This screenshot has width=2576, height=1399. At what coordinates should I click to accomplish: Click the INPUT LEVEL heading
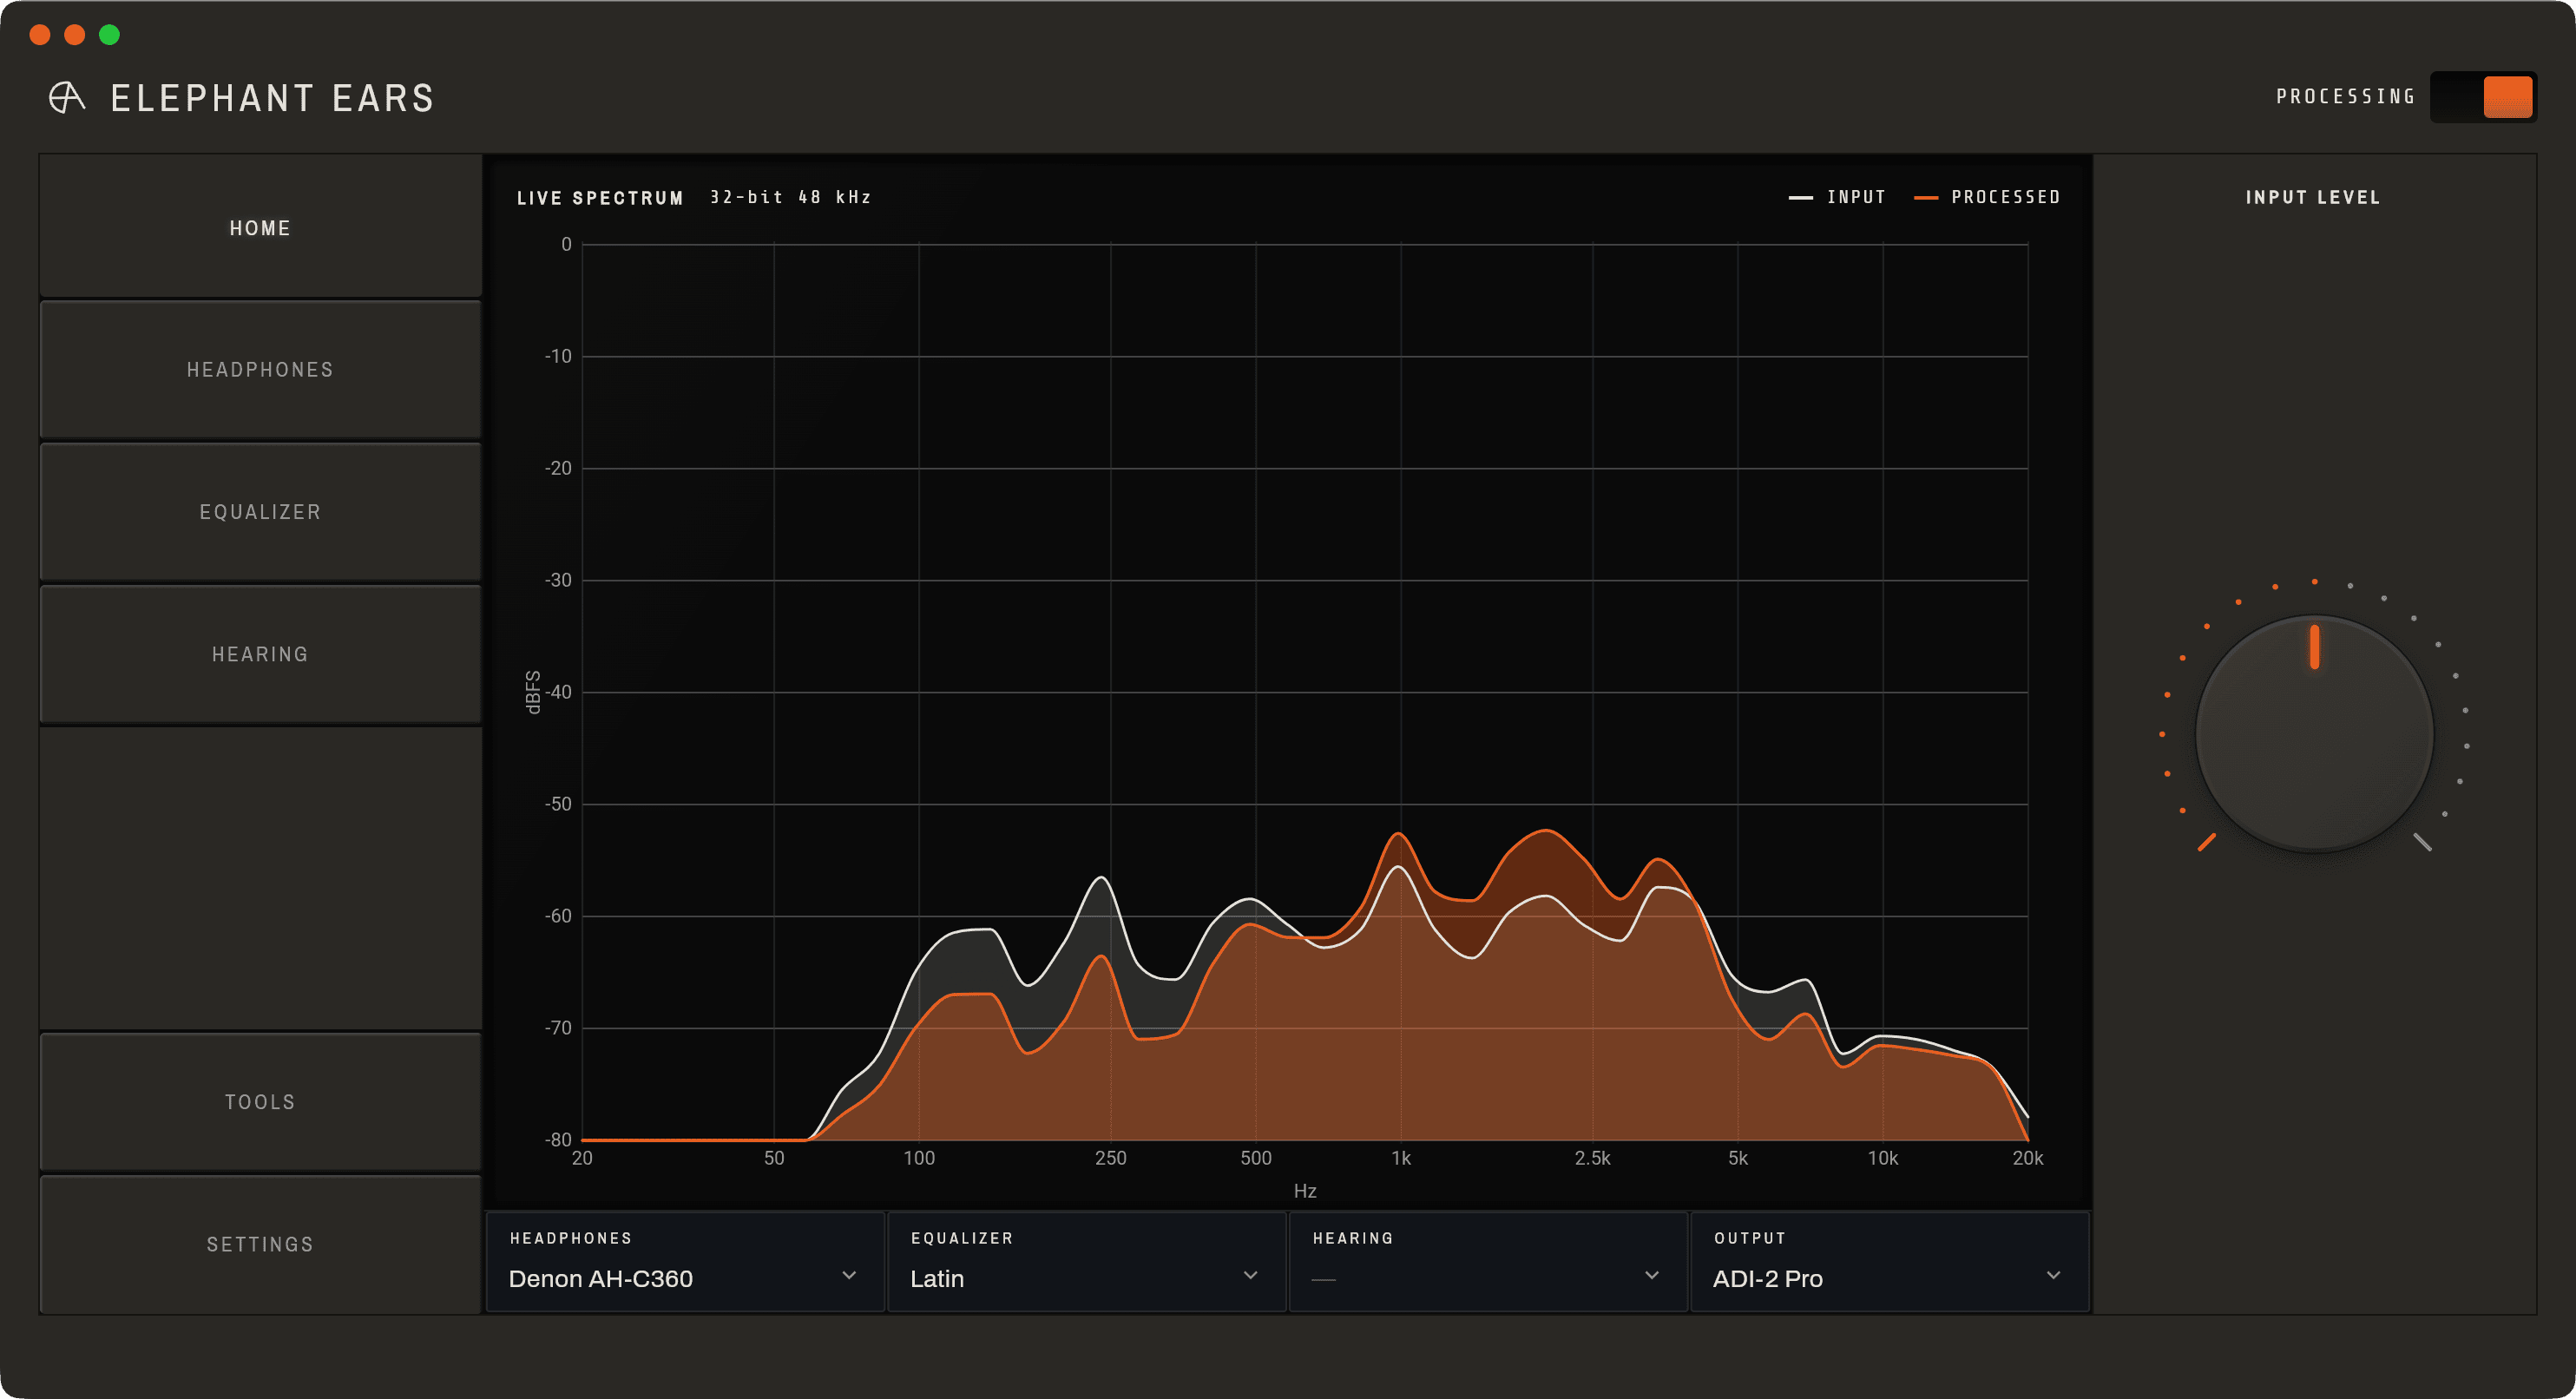click(x=2313, y=197)
